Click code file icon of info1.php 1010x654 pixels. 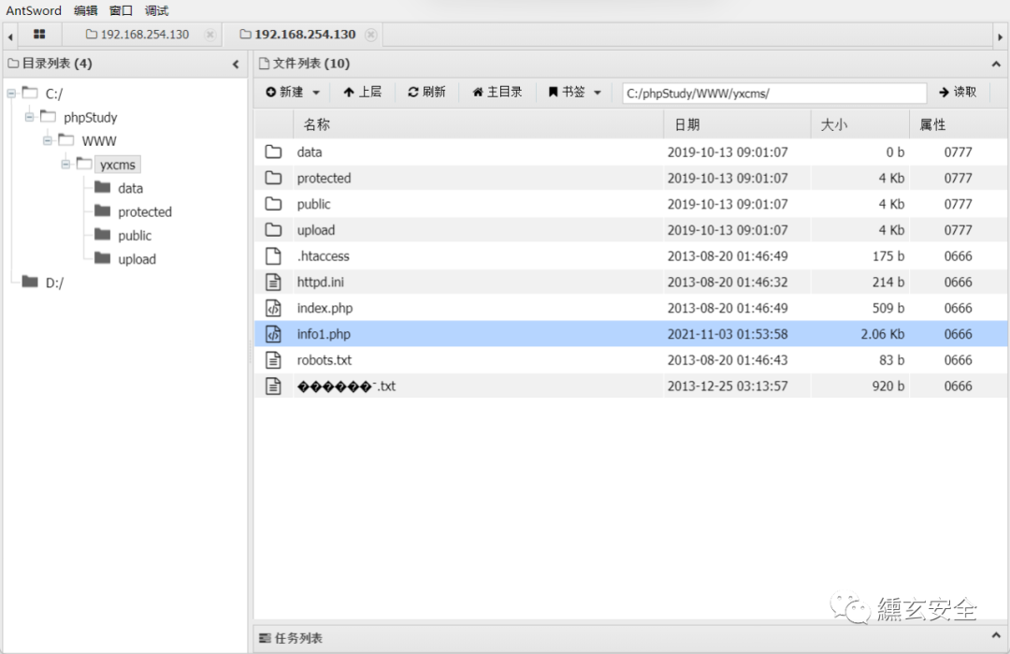click(274, 334)
